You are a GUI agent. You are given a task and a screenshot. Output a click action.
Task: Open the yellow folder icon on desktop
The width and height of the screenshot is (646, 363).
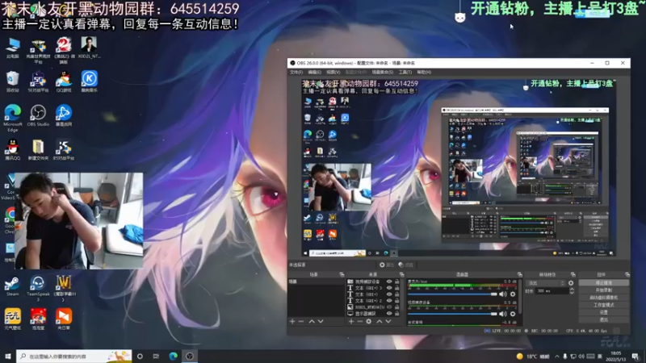click(38, 149)
